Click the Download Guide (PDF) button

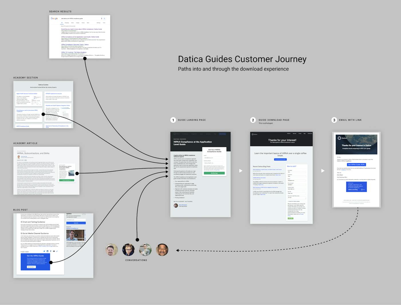[x=280, y=160]
